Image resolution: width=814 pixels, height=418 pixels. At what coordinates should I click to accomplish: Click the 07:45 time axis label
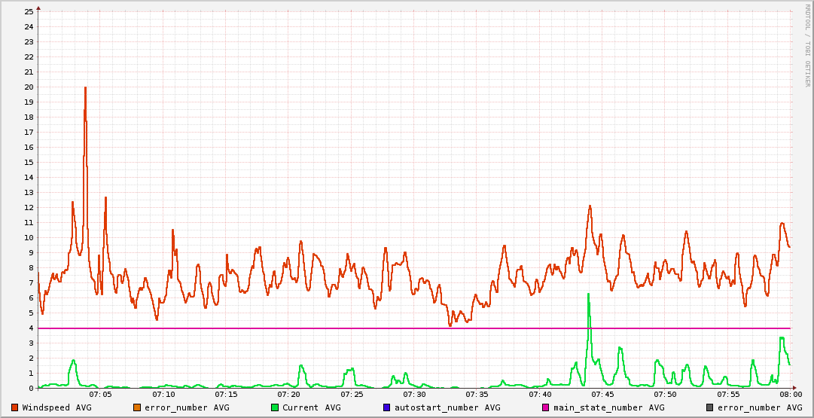pos(602,394)
